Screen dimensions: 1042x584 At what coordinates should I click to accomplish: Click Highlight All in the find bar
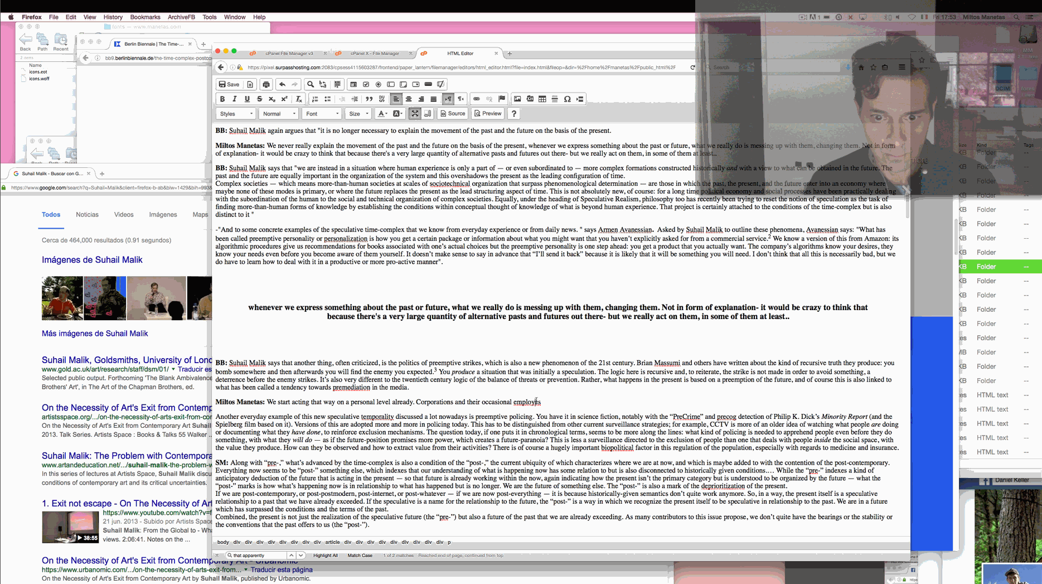click(326, 556)
